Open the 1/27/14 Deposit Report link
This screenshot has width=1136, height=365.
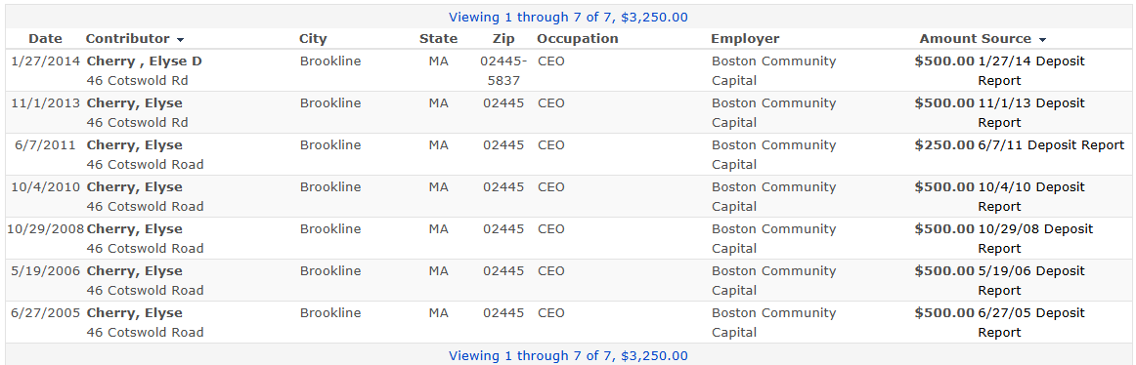[x=1031, y=71]
